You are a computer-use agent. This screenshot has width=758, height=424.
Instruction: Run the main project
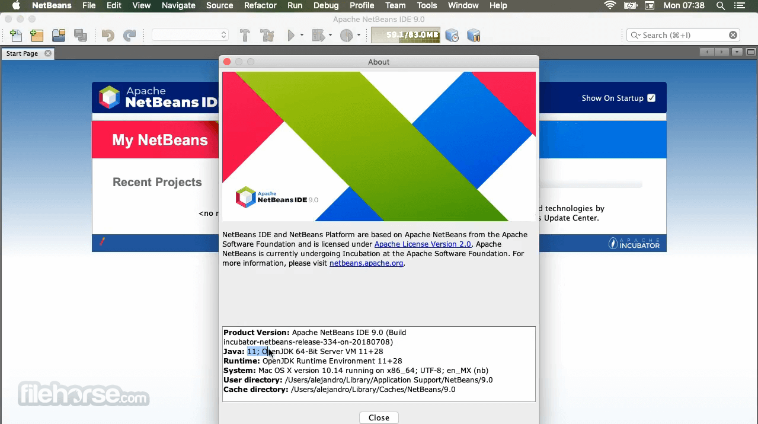291,35
